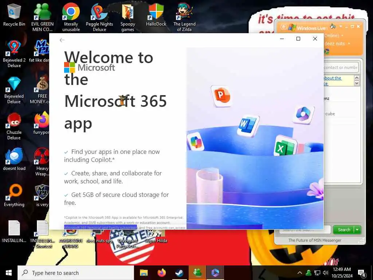
Task: Open the taskbar clock showing 12:49 AM
Action: [x=342, y=273]
